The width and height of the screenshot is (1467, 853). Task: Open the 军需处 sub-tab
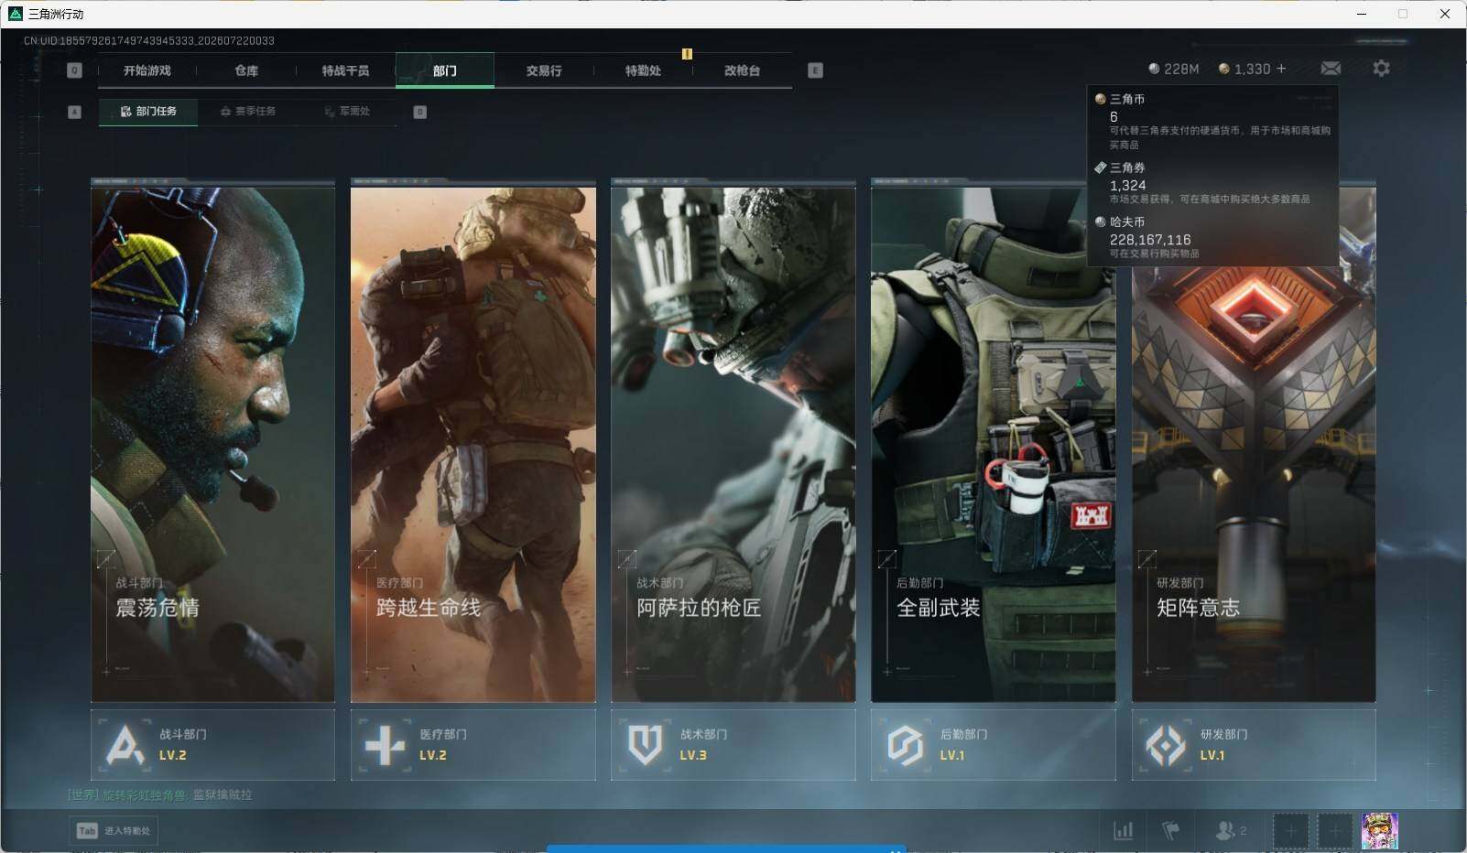point(347,112)
